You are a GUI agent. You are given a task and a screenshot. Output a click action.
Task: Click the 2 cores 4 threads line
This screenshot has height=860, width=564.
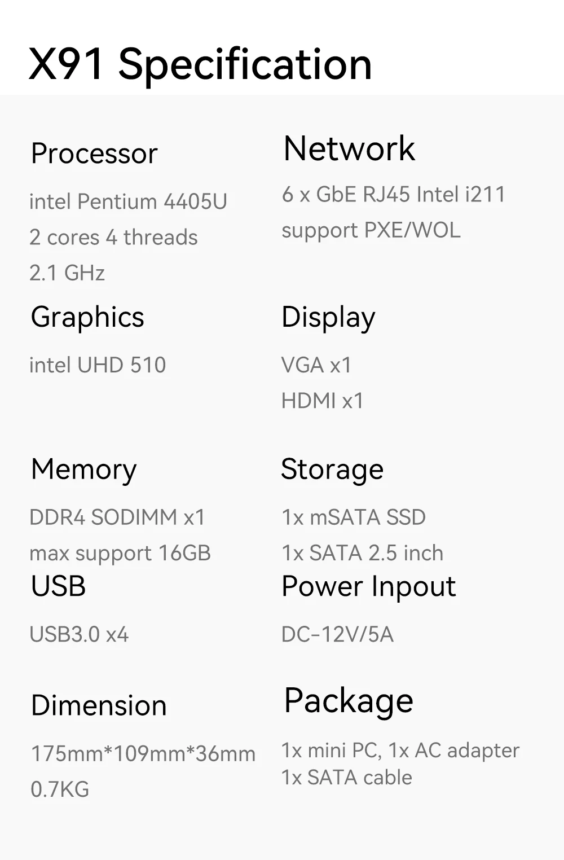tap(113, 238)
